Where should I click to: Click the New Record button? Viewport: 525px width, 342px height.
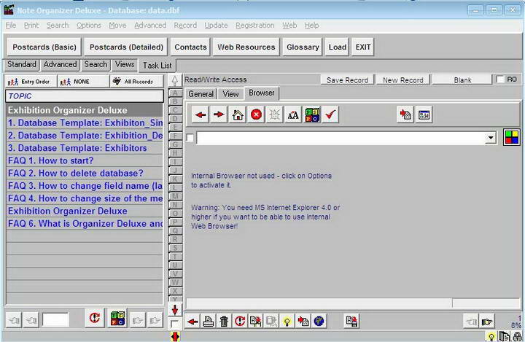coord(402,80)
